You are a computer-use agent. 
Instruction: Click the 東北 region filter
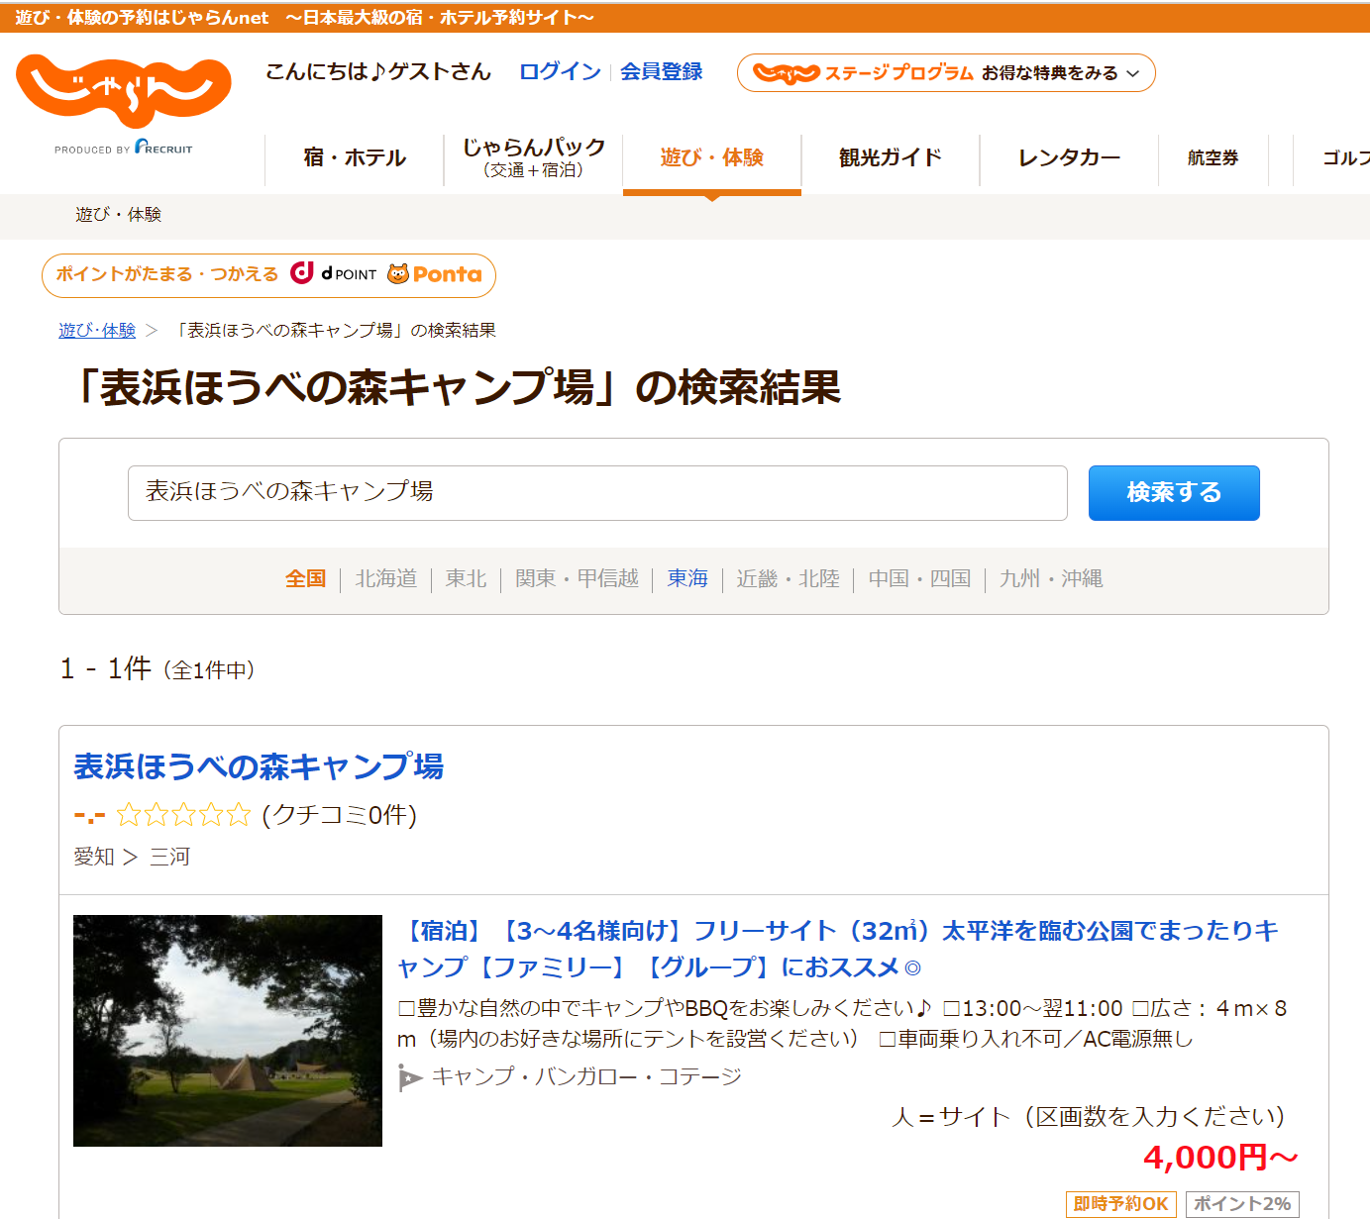(466, 578)
